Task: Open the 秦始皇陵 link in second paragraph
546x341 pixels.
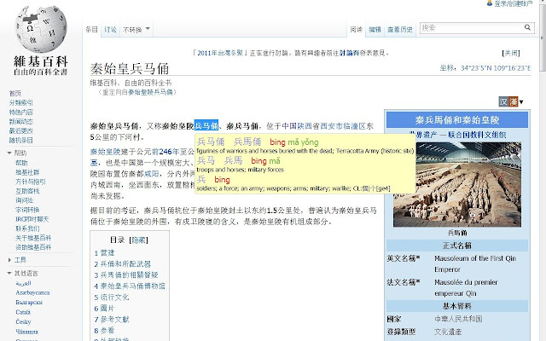Action: point(105,152)
